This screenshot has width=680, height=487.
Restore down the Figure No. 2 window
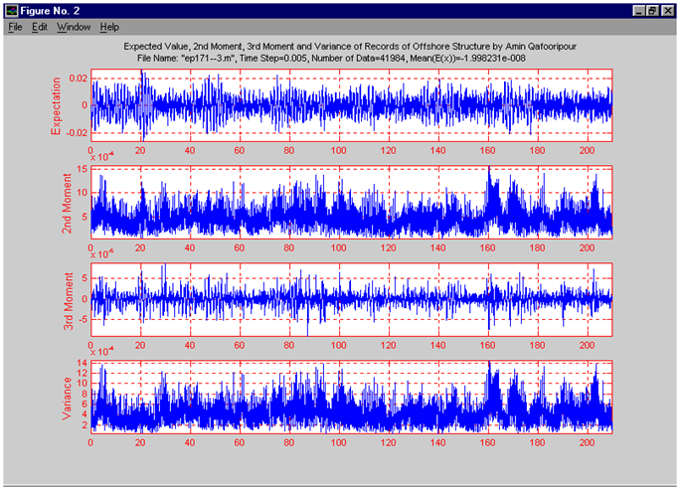pyautogui.click(x=651, y=9)
